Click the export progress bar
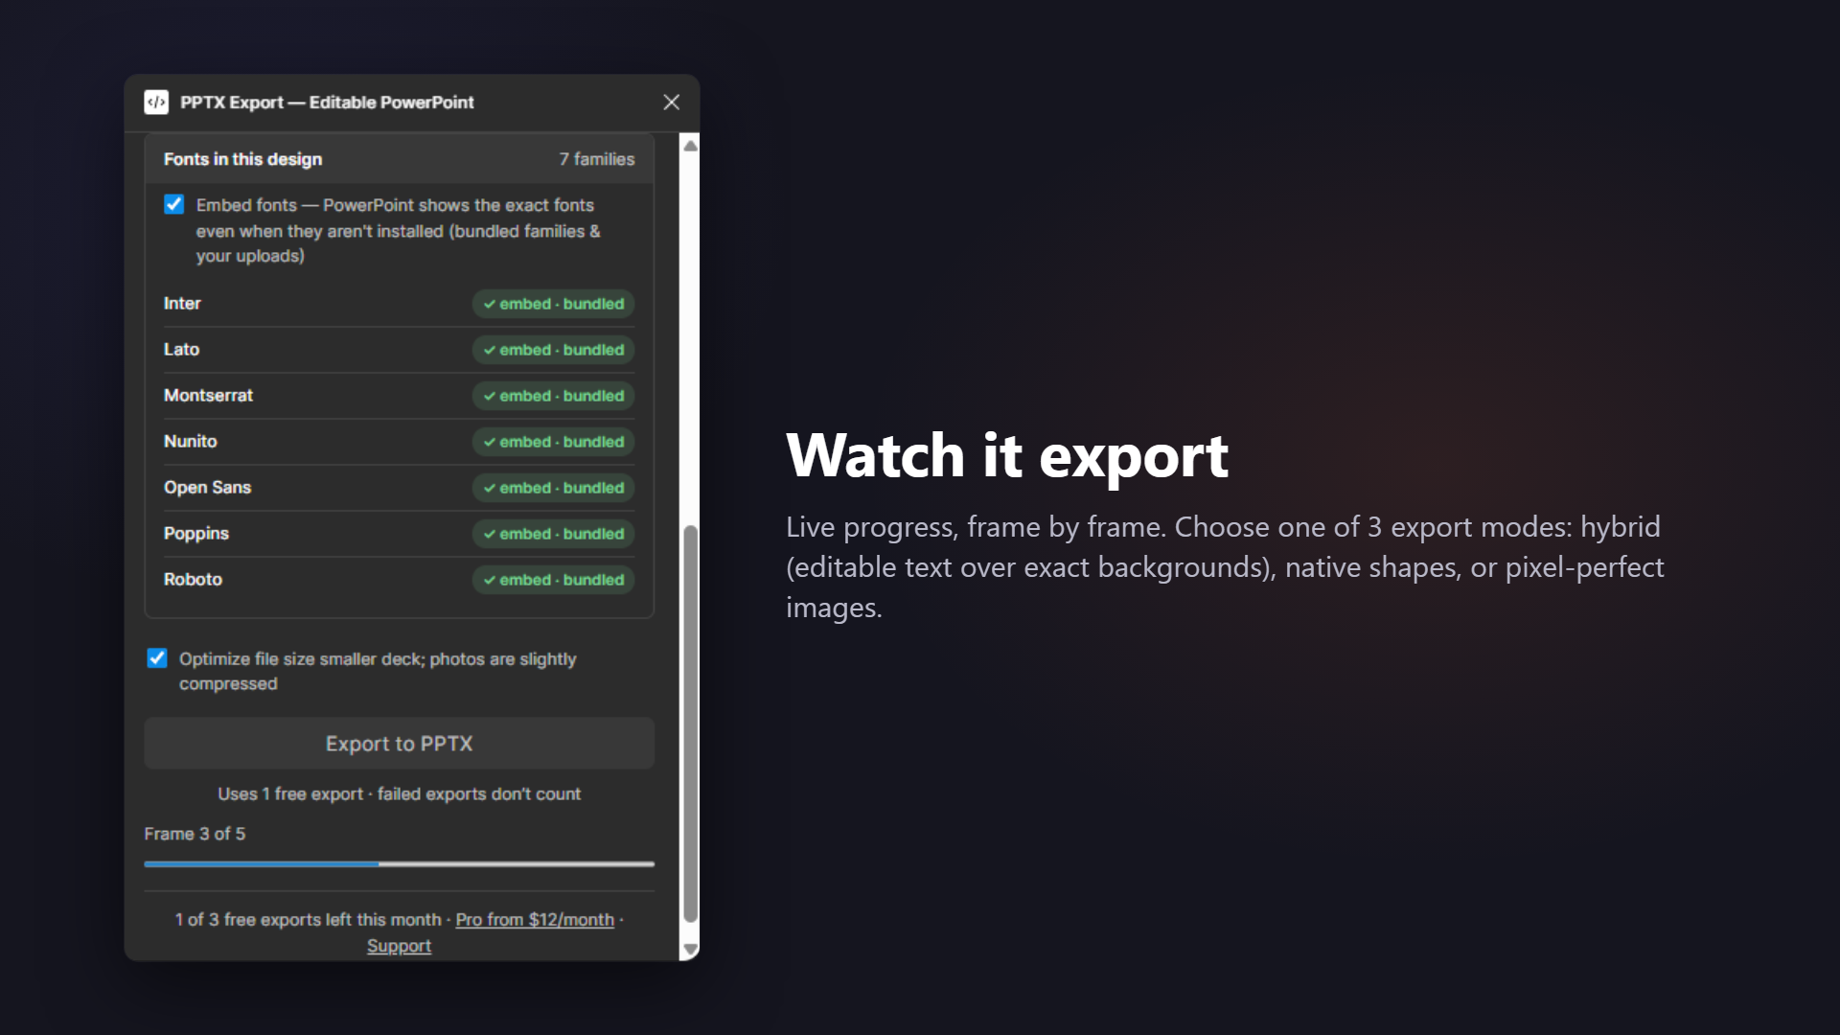Viewport: 1840px width, 1035px height. 399,863
